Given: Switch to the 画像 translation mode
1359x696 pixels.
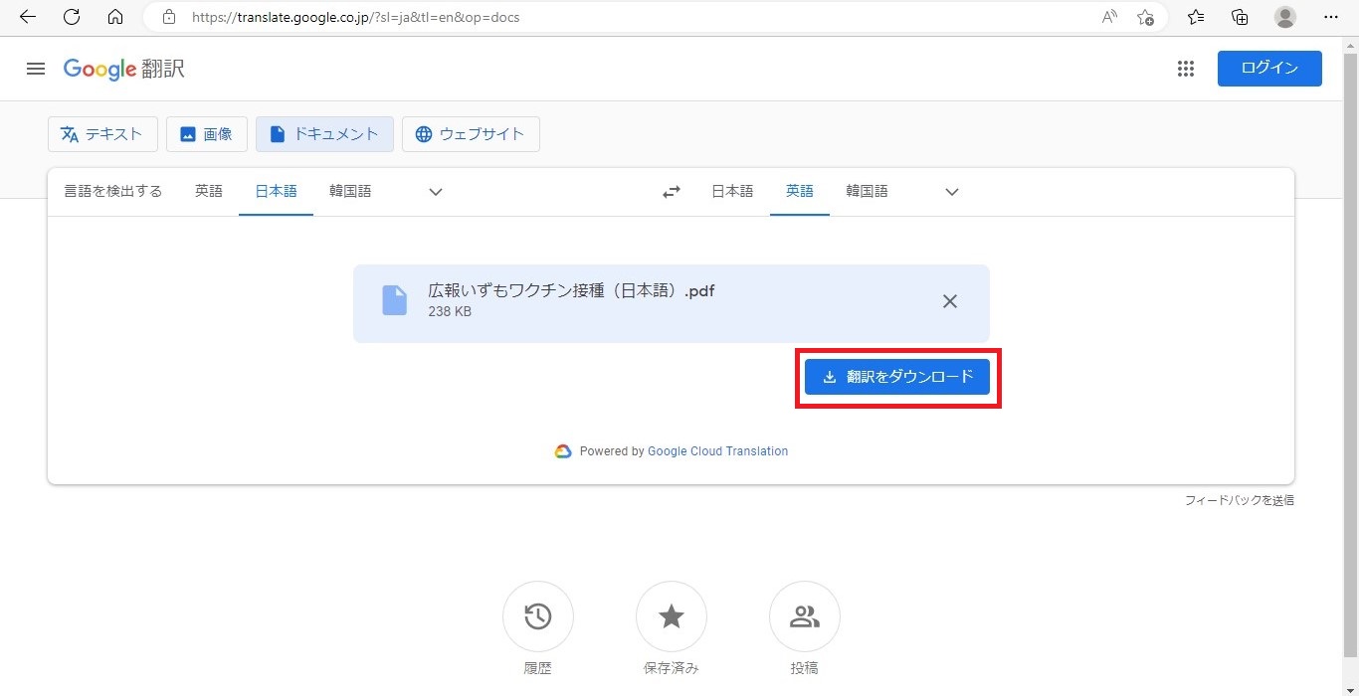Looking at the screenshot, I should [x=207, y=134].
